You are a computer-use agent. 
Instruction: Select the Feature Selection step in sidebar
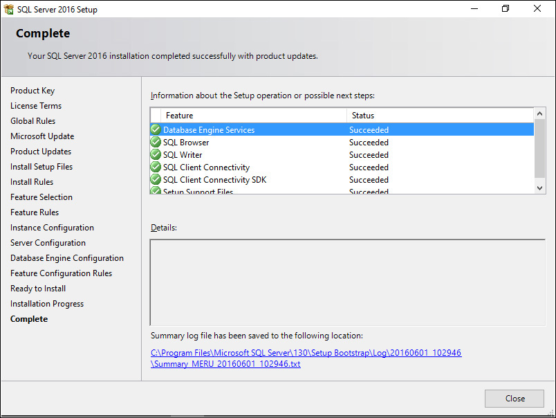41,197
